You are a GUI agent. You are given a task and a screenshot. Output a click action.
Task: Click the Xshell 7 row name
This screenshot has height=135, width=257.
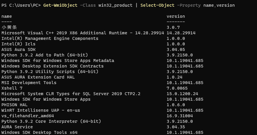12,88
